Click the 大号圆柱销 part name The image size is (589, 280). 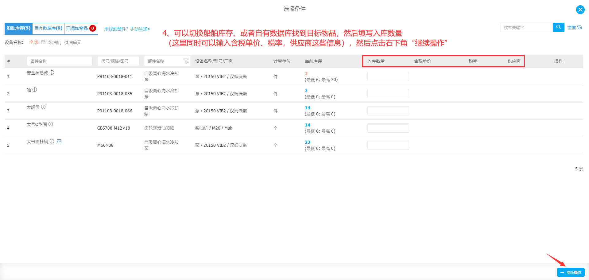click(37, 142)
